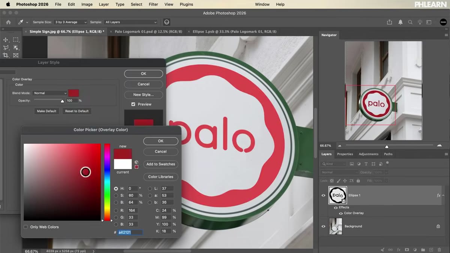Screen dimensions: 450x253
Task: Select the R red radio button
Action: (116, 210)
